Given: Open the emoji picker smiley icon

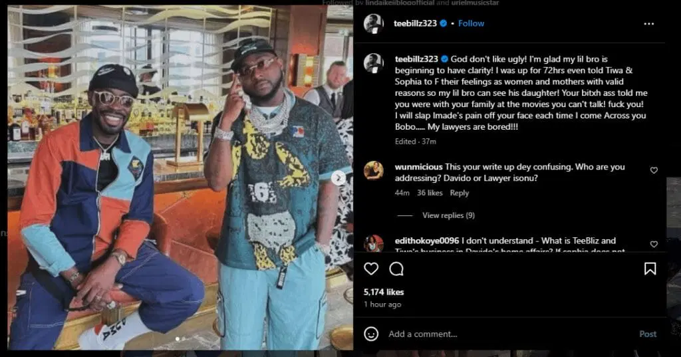Looking at the screenshot, I should pos(371,334).
